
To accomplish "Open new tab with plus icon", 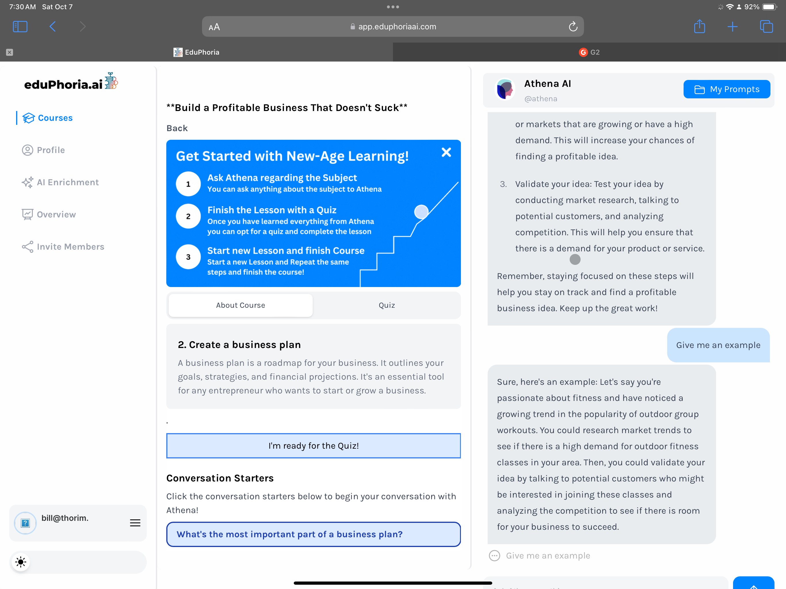I will click(x=732, y=27).
